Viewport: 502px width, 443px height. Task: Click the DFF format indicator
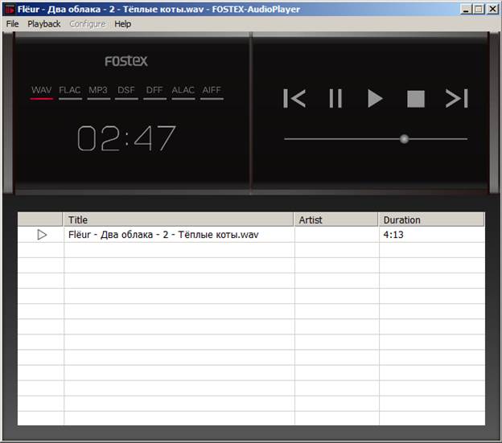(x=154, y=92)
